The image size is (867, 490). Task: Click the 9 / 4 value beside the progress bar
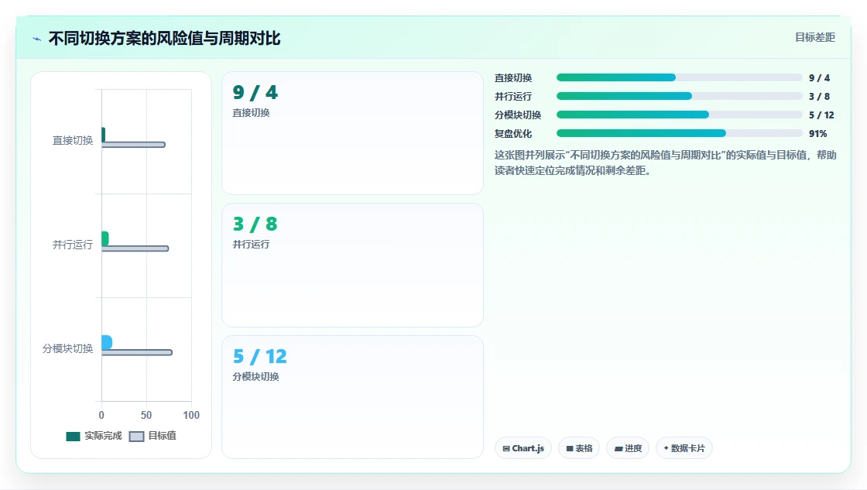(x=819, y=78)
